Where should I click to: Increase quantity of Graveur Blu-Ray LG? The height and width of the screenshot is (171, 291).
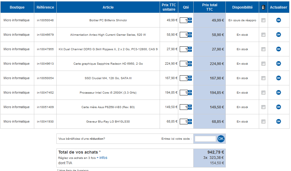(x=190, y=120)
